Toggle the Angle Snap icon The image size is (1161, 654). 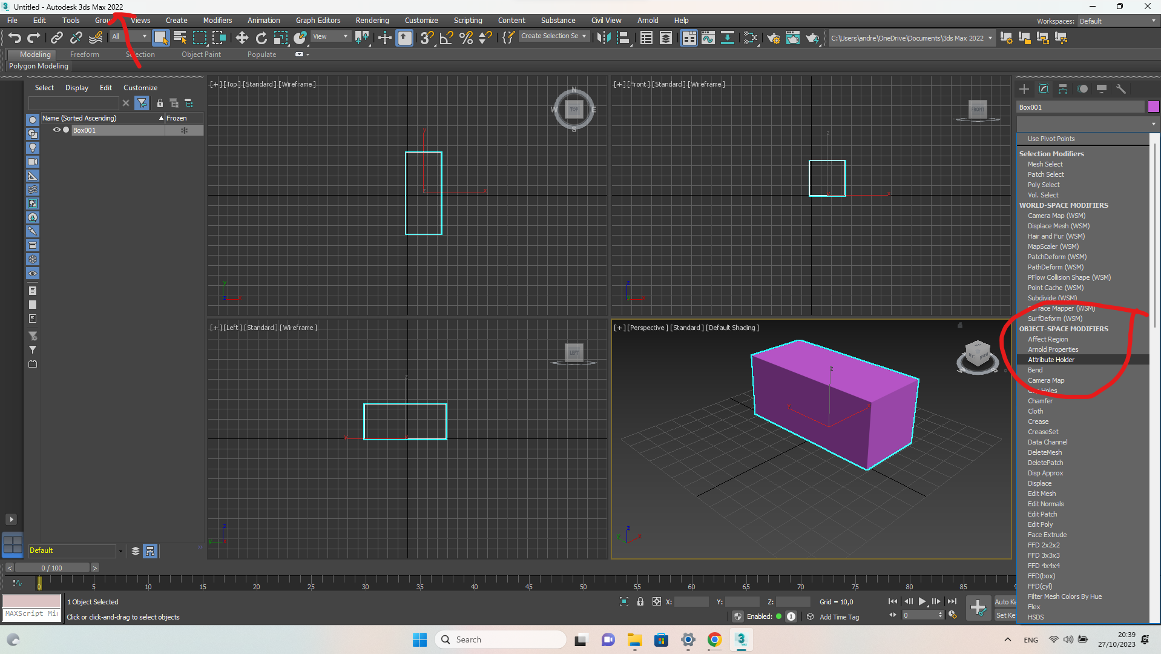coord(446,38)
